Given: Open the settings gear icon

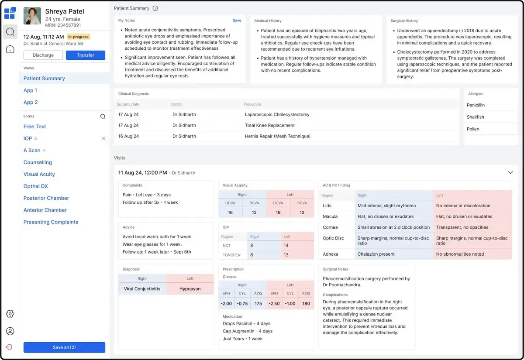Looking at the screenshot, I should pyautogui.click(x=10, y=313).
